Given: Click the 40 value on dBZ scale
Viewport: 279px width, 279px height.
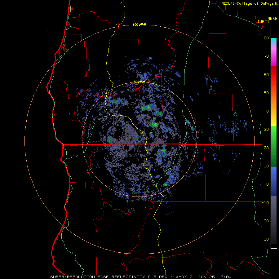Looking at the screenshot, I should pyautogui.click(x=266, y=111).
